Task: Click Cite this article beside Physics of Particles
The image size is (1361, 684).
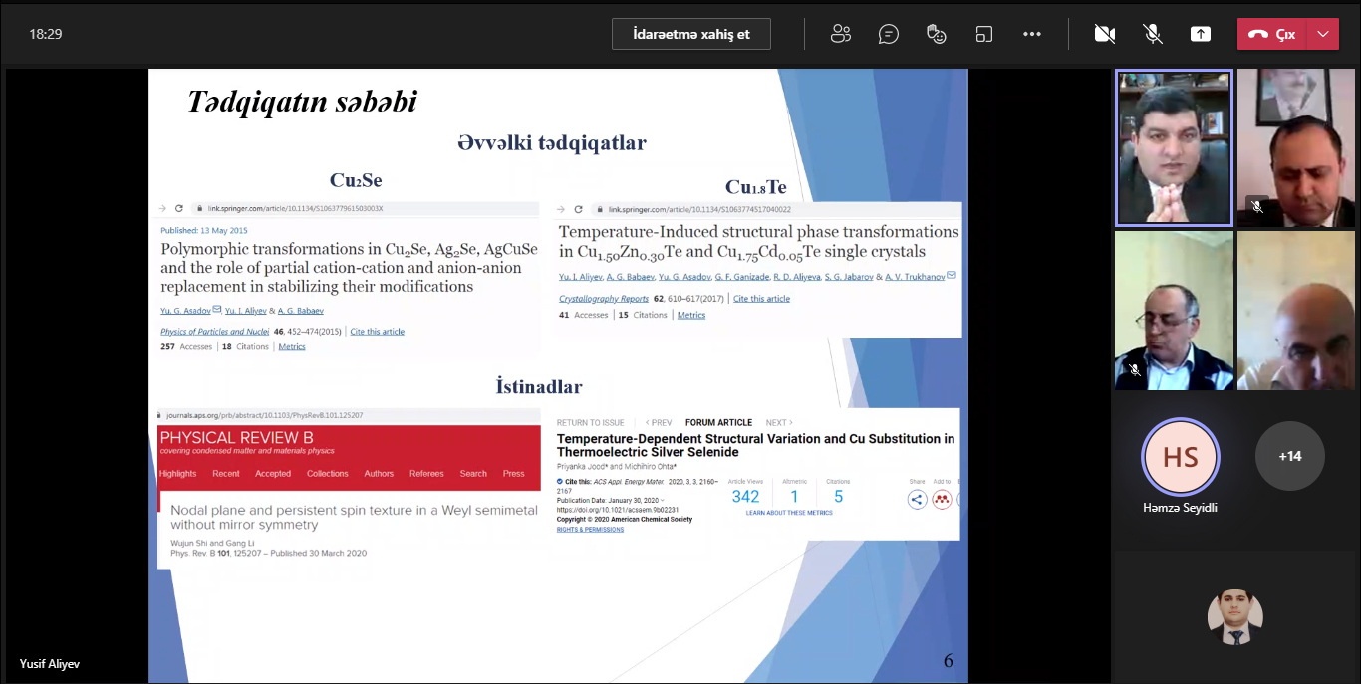Action: (377, 332)
